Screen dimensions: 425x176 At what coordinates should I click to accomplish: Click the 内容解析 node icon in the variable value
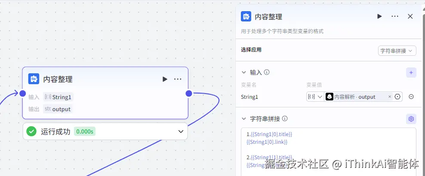pos(330,97)
